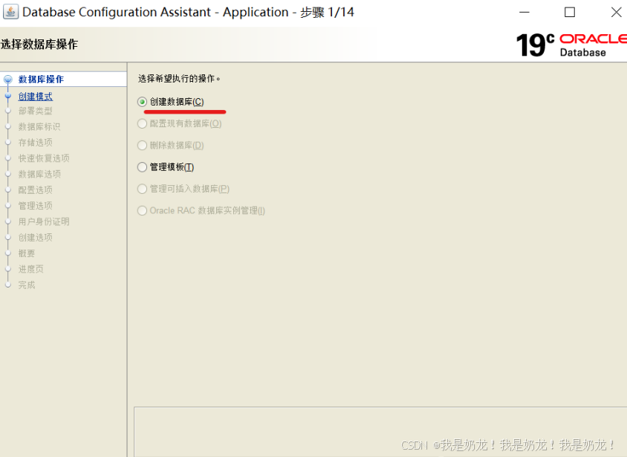Click the Oracle 19c Database logo
This screenshot has height=457, width=627.
point(571,45)
